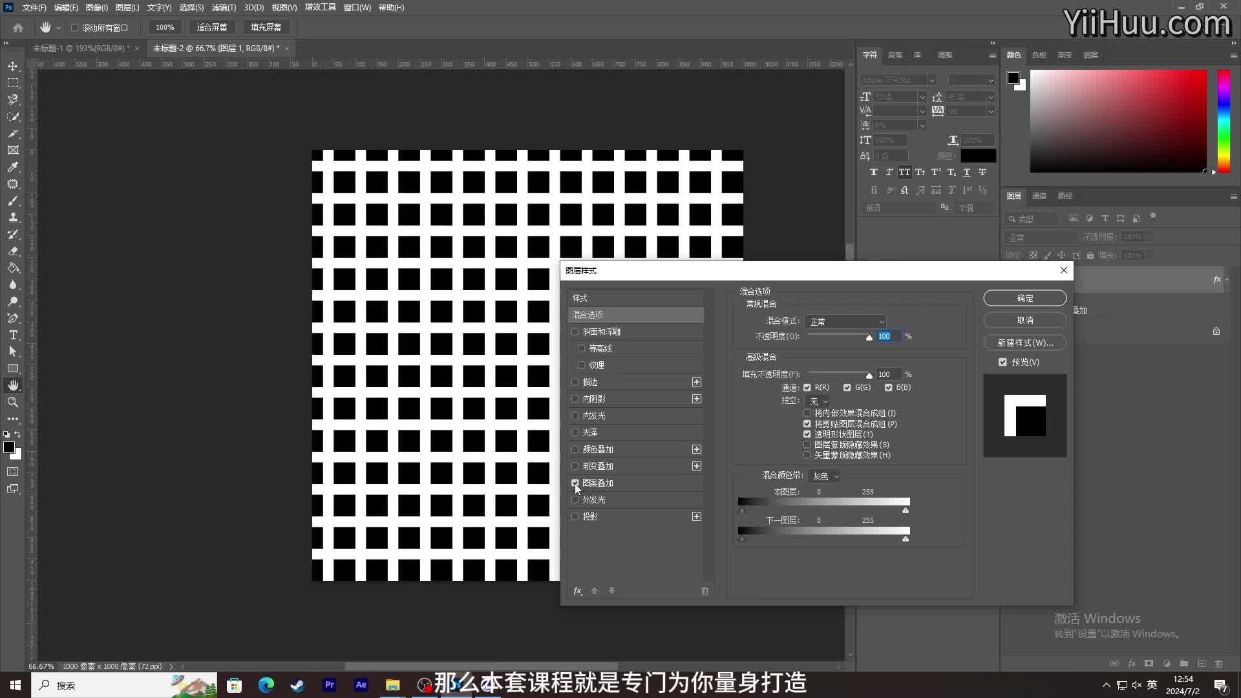Open Knockout (挖空) dropdown
Screen dimensions: 1241x698
pos(818,401)
